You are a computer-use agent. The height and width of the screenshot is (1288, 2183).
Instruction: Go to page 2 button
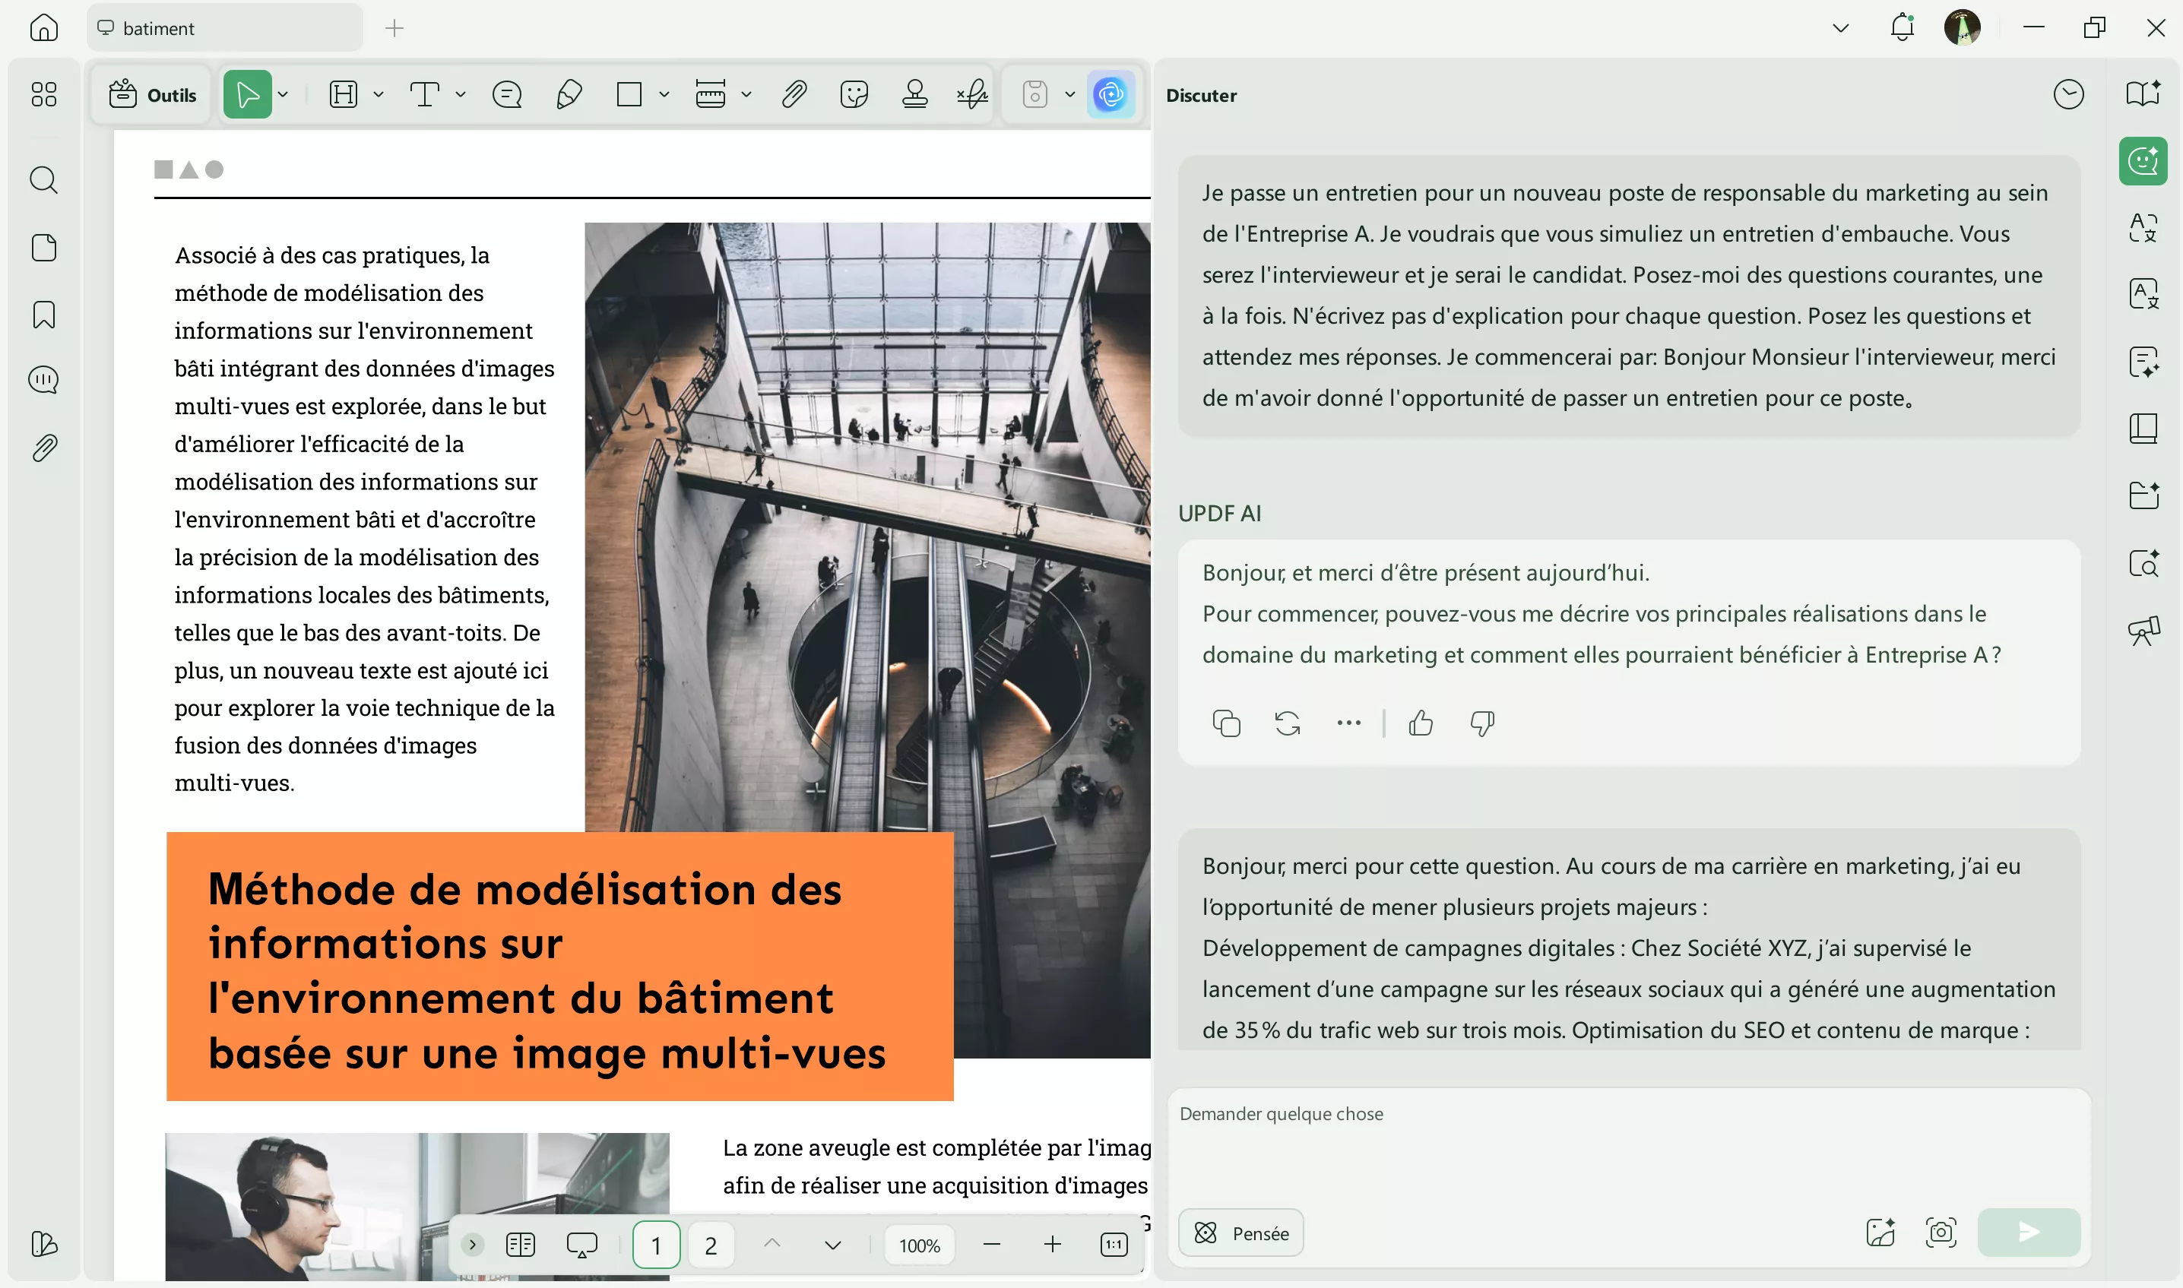click(711, 1245)
